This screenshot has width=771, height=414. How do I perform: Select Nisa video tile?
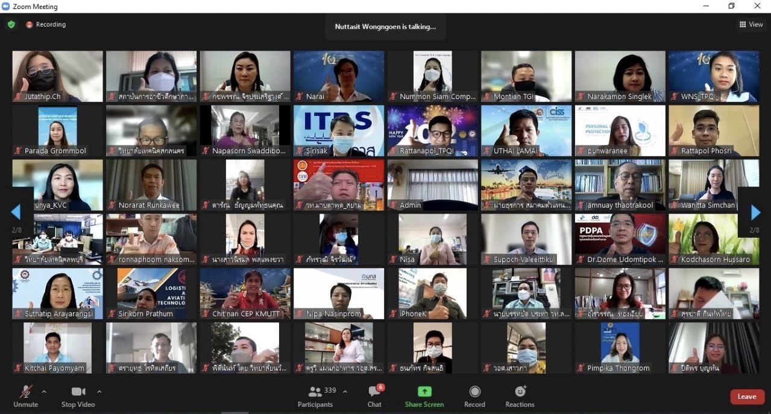point(432,239)
